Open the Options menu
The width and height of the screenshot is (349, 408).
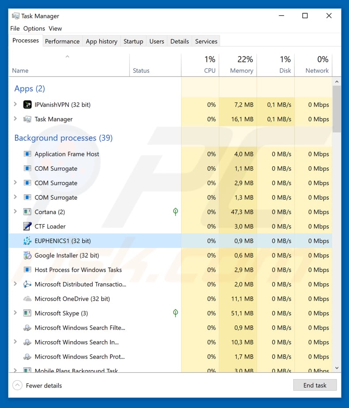click(34, 28)
